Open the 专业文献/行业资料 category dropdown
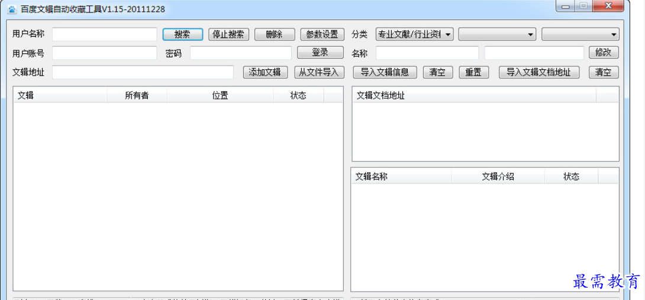Screen dimensions: 645x300 [415, 34]
